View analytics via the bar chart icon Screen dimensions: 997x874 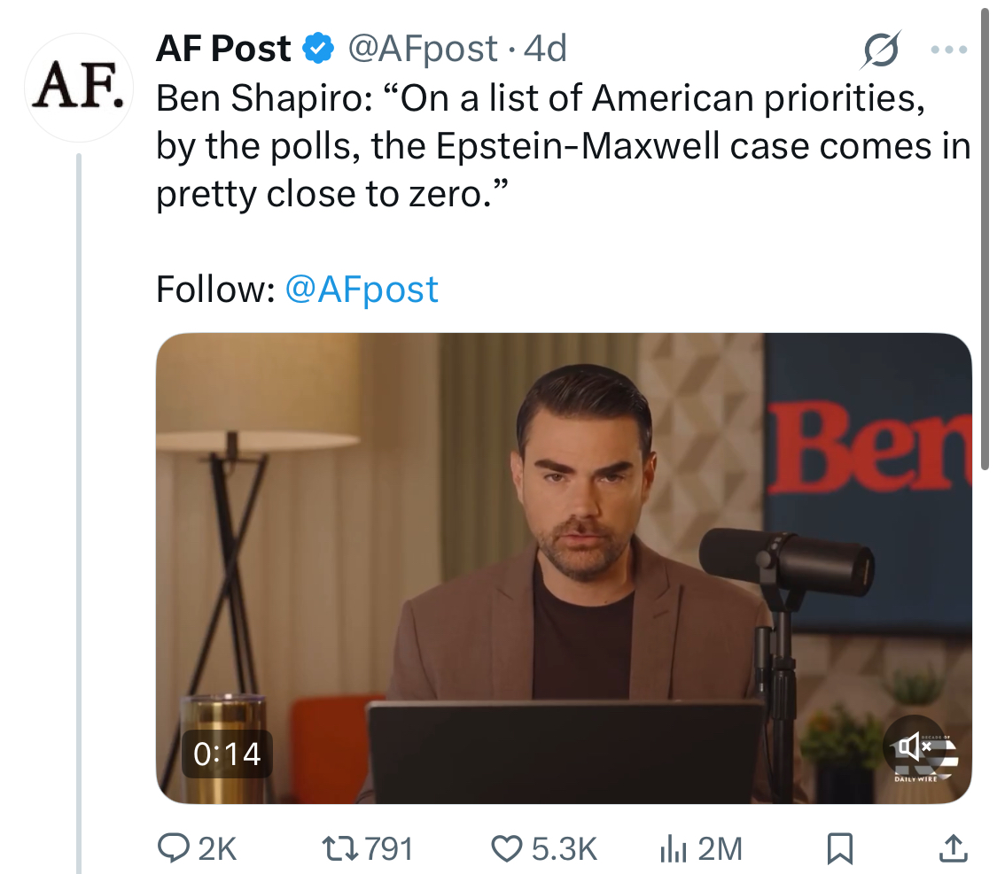(673, 848)
